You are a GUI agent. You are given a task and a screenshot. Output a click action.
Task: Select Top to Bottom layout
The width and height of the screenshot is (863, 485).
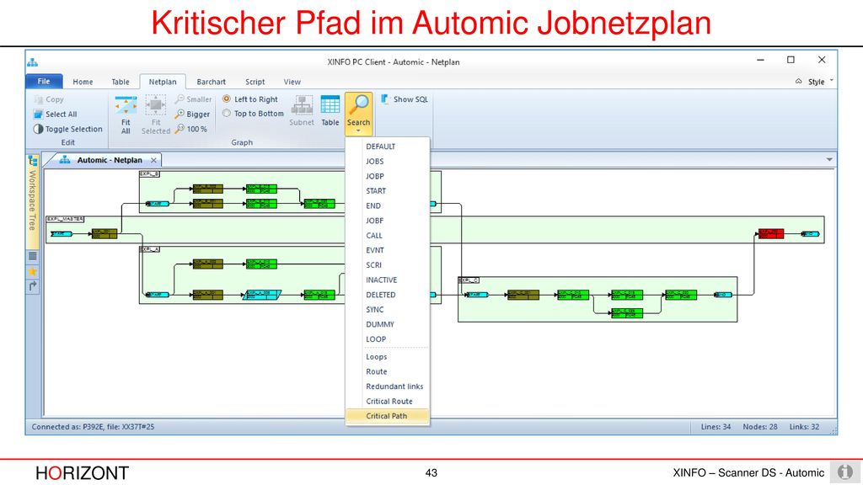253,114
